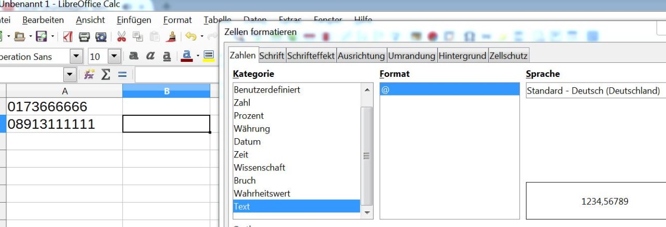The width and height of the screenshot is (666, 227).
Task: Click the Copy icon
Action: pos(138,37)
